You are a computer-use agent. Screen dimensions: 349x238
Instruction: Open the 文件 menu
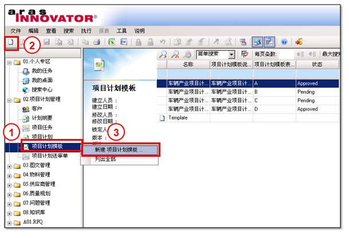16,30
